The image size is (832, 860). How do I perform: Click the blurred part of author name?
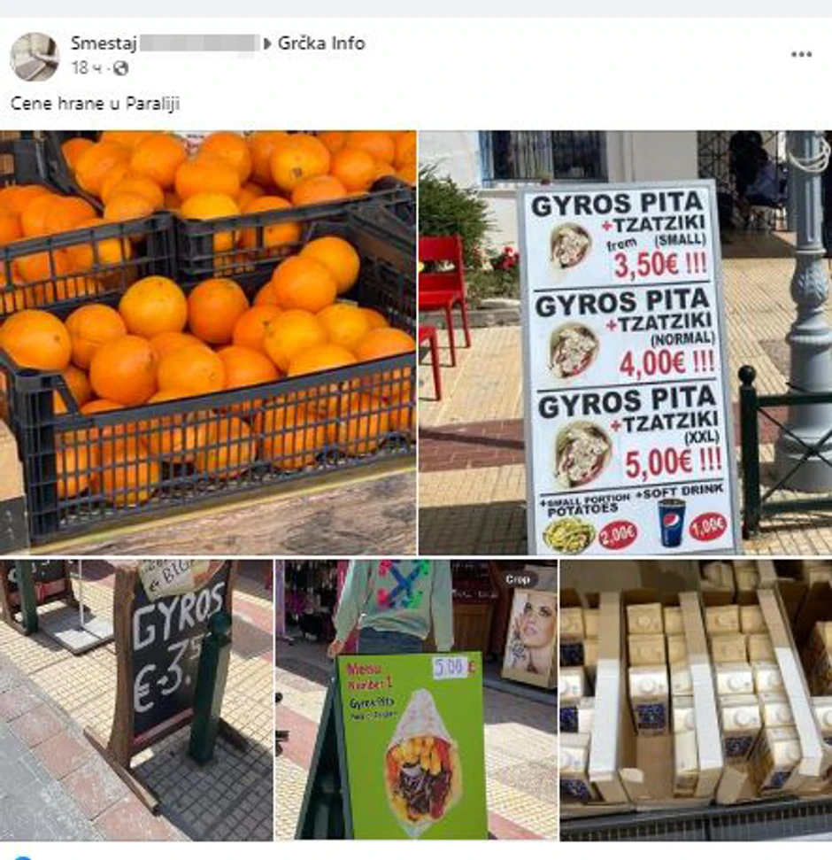[199, 43]
